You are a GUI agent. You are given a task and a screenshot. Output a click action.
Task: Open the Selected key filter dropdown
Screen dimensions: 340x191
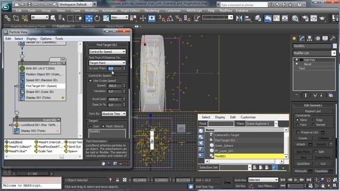pyautogui.click(x=262, y=180)
